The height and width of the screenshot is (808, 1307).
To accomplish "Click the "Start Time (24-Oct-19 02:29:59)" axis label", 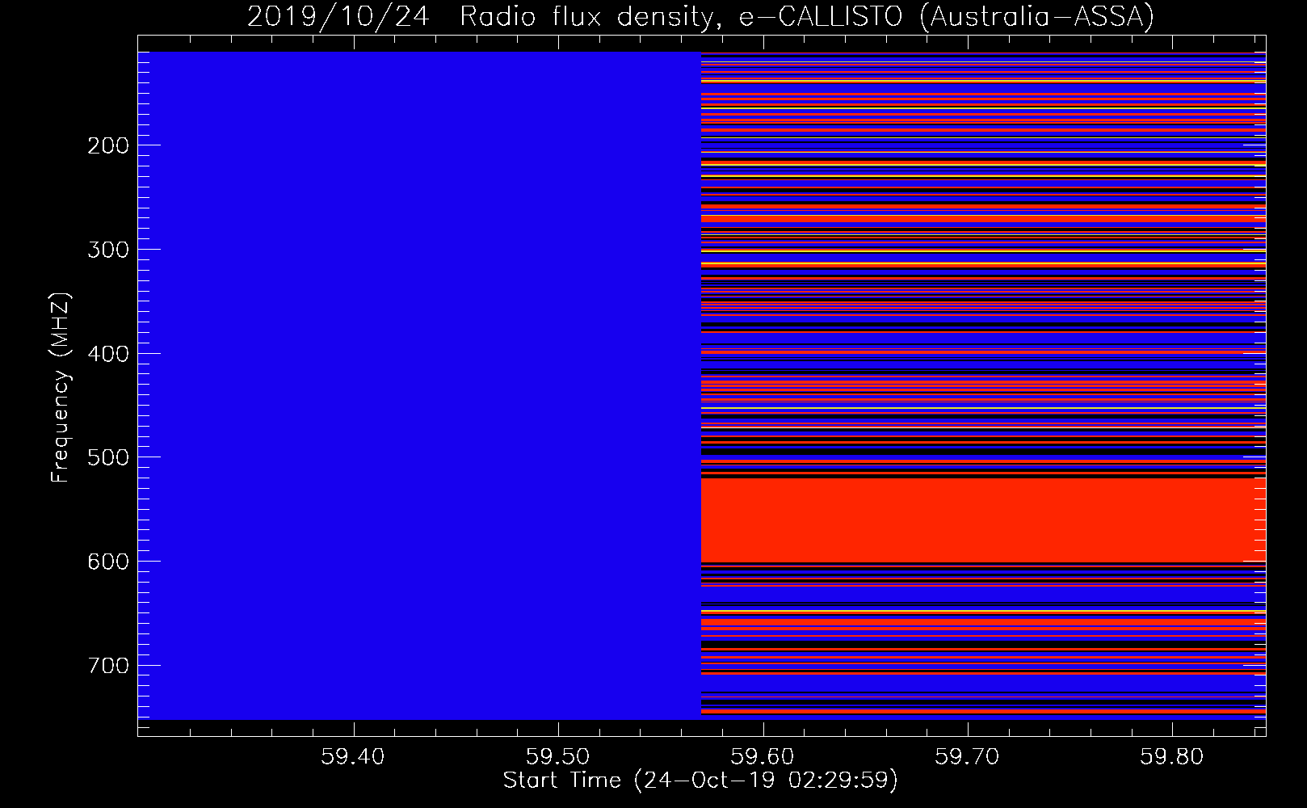I will tap(700, 781).
